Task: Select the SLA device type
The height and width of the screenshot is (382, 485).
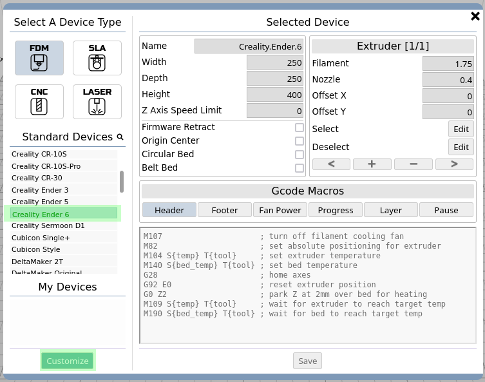Action: [x=97, y=58]
